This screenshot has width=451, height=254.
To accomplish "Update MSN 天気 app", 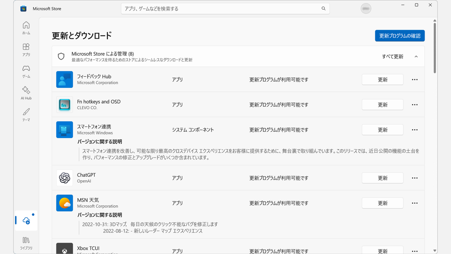I will pyautogui.click(x=382, y=203).
